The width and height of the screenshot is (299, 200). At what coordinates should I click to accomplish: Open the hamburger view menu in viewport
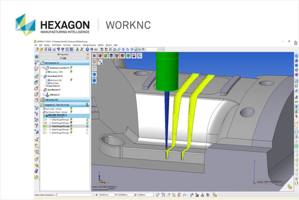94,56
